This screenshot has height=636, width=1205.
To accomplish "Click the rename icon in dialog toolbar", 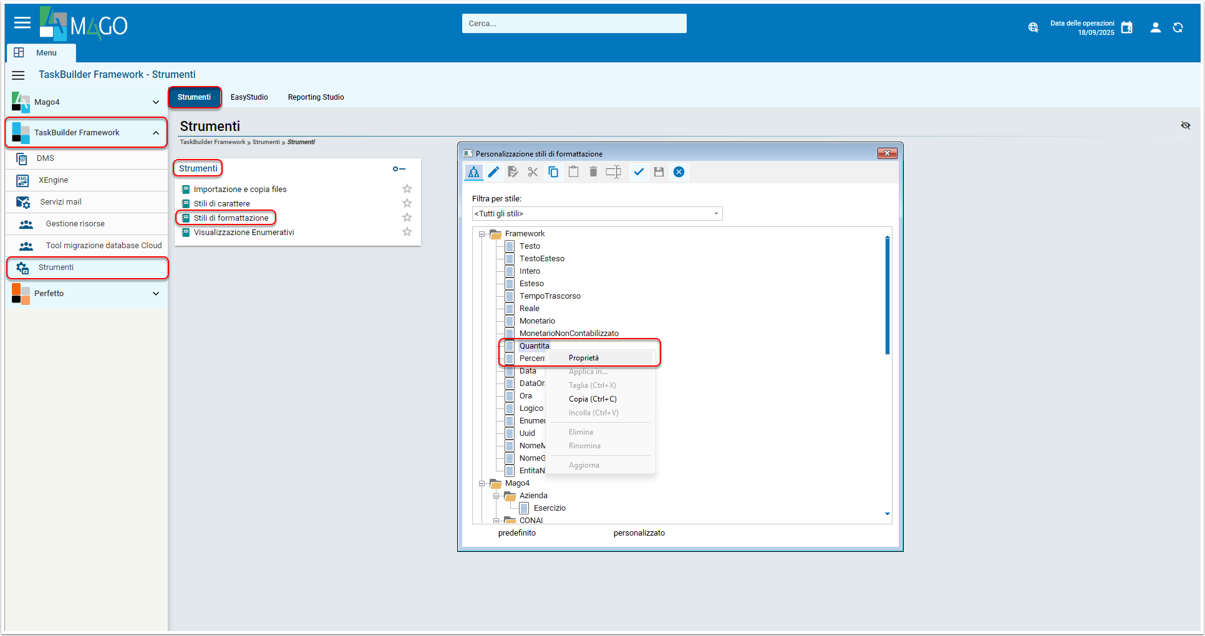I will 614,172.
